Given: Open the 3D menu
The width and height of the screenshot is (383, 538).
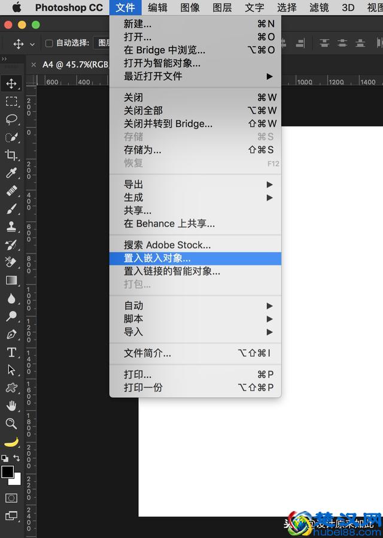Looking at the screenshot, I should [348, 7].
